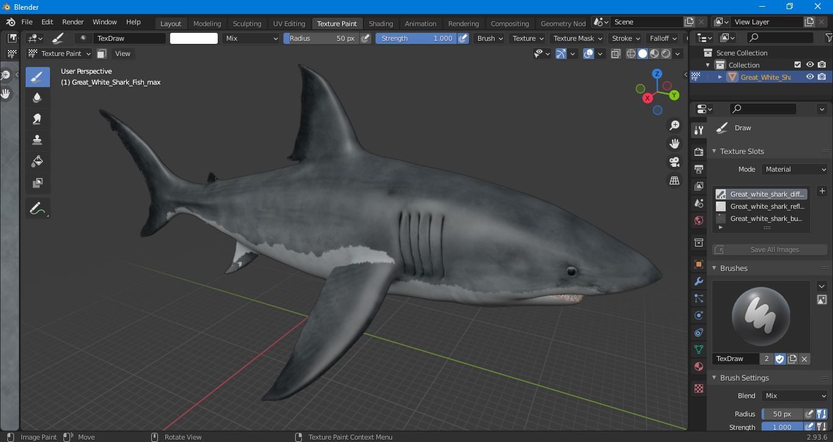Image resolution: width=833 pixels, height=442 pixels.
Task: Open the Texture popover dropdown
Action: click(x=527, y=38)
